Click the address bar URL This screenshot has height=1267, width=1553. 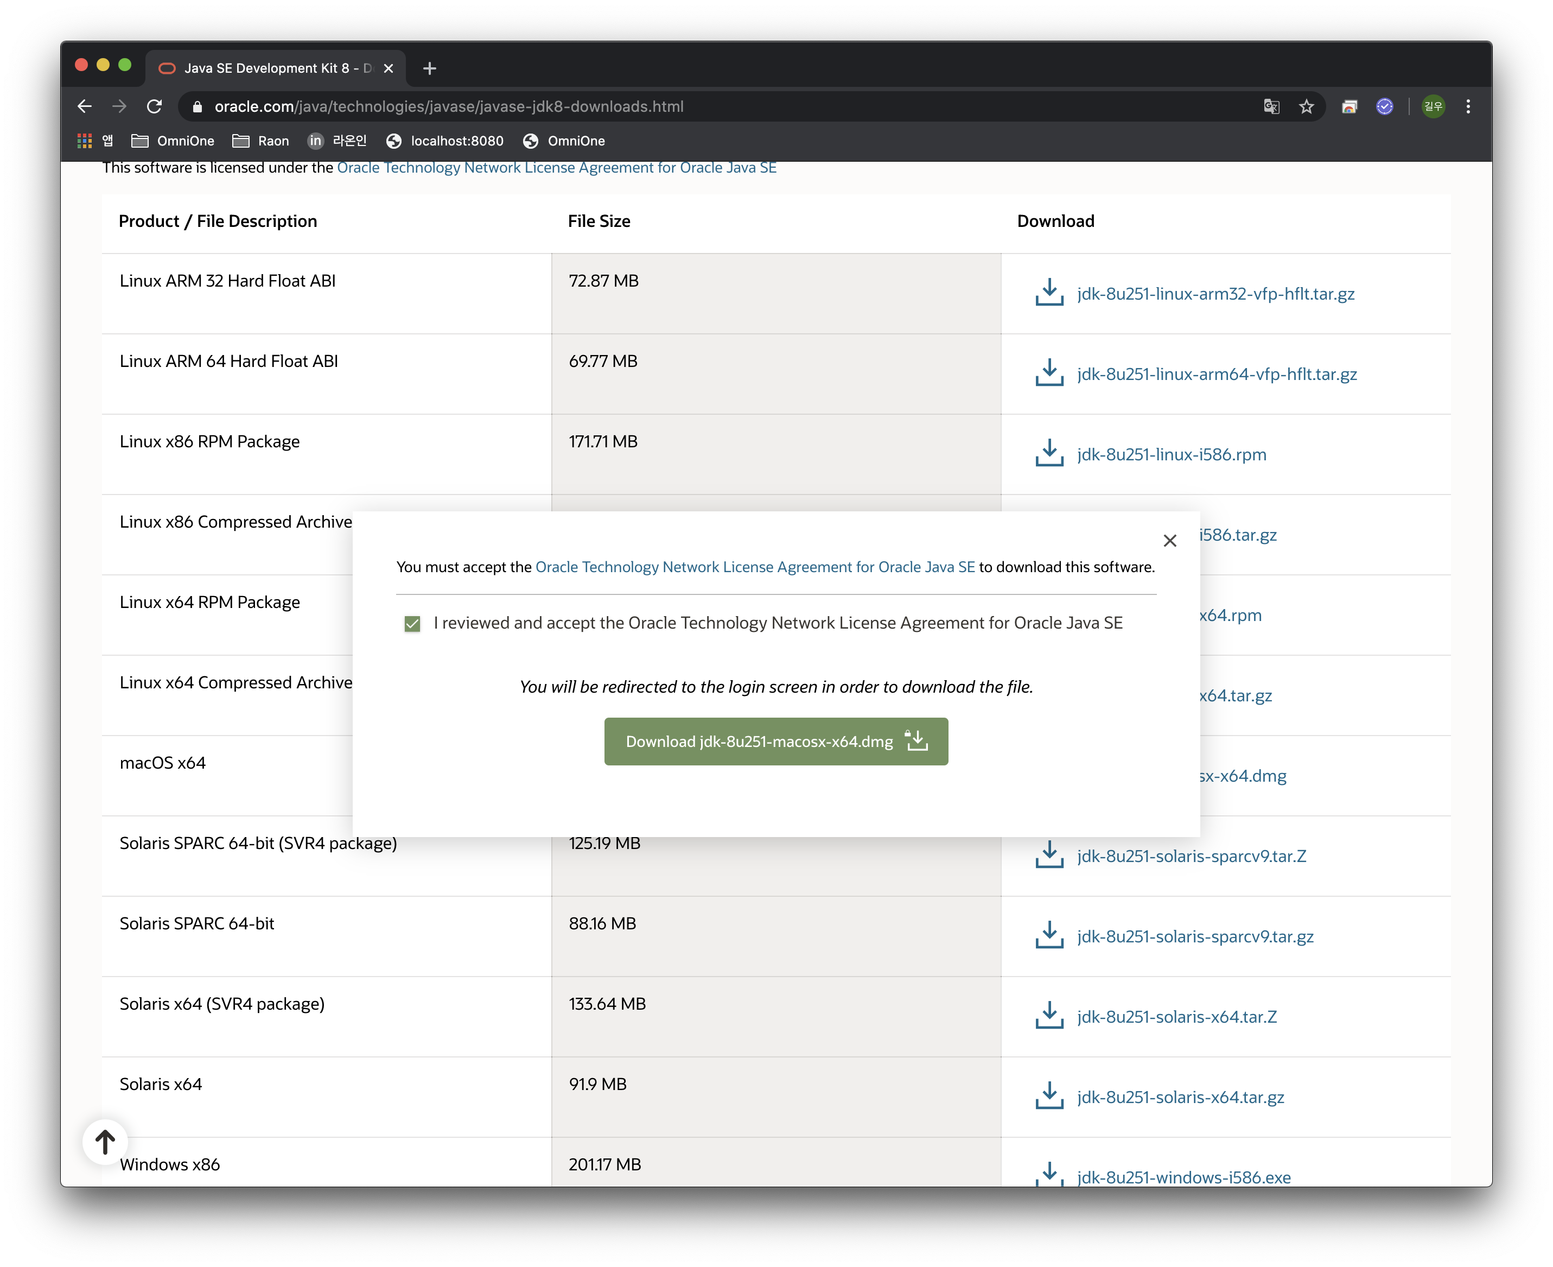[x=449, y=106]
